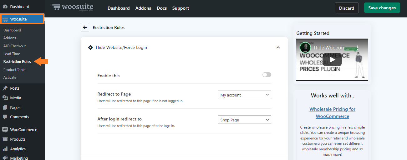
Task: Open Product Table in the submenu
Action: coord(14,70)
